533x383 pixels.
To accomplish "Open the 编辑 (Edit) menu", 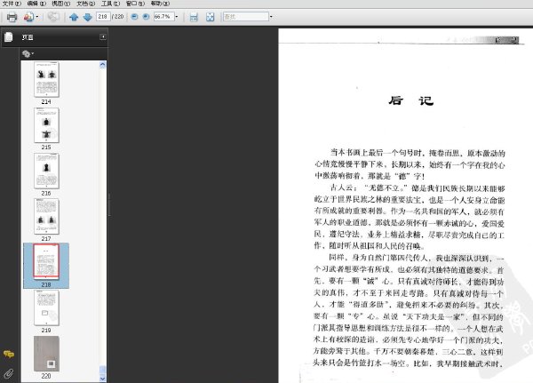I will point(36,4).
